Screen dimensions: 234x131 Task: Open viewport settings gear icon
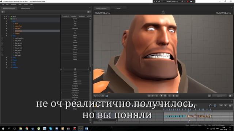pyautogui.click(x=230, y=96)
